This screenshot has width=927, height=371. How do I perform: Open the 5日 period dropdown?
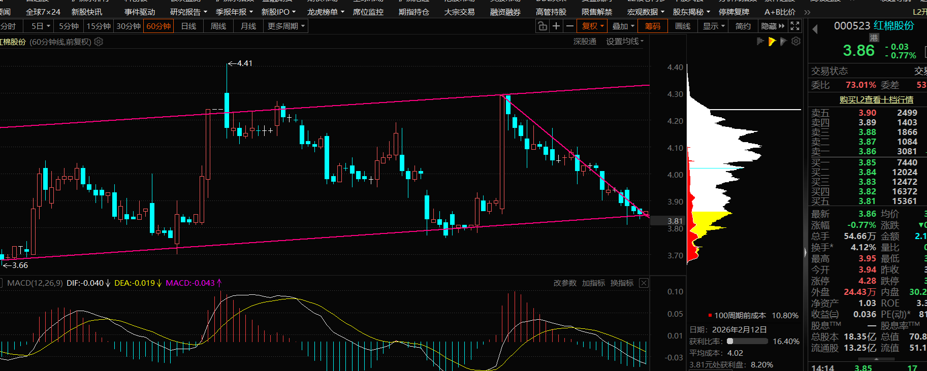point(41,26)
